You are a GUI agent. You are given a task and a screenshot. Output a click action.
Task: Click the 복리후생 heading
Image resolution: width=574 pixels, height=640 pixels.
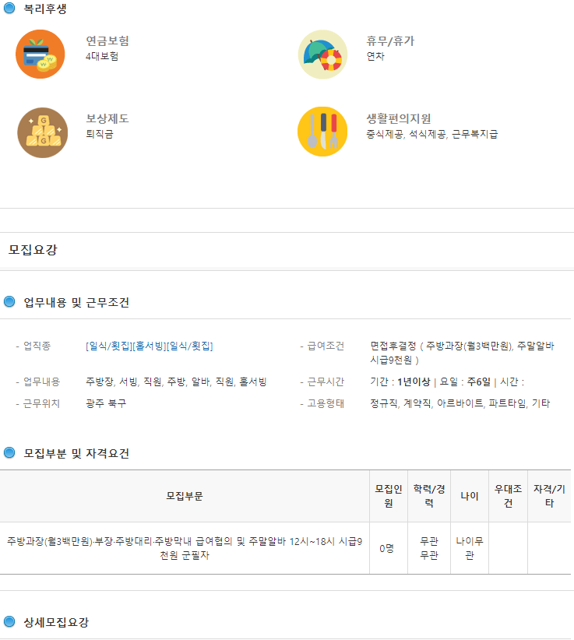45,9
